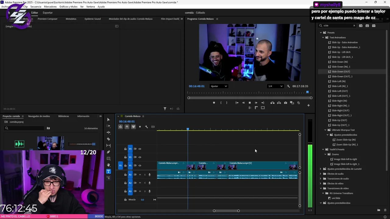Click the Mezcla volume value 0.0
Image resolution: width=390 pixels, height=219 pixels.
[x=142, y=200]
